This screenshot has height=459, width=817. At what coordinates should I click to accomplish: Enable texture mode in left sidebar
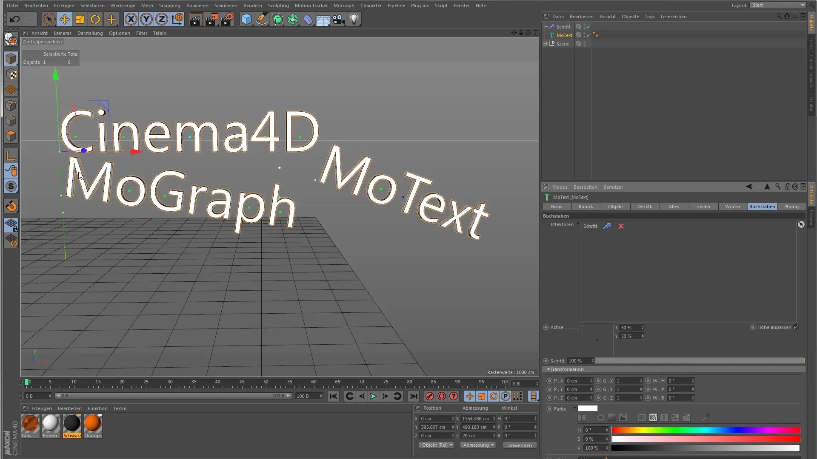[11, 74]
